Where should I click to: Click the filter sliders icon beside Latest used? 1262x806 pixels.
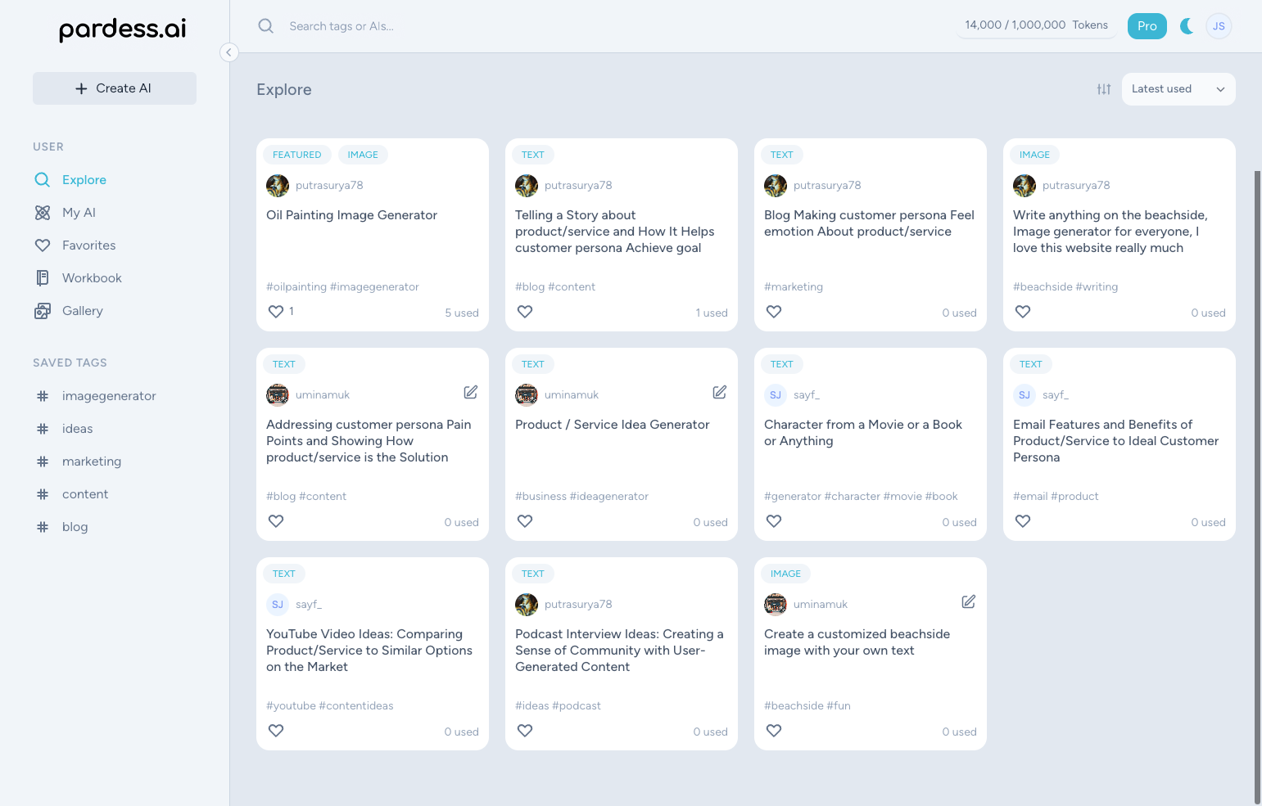pos(1104,89)
